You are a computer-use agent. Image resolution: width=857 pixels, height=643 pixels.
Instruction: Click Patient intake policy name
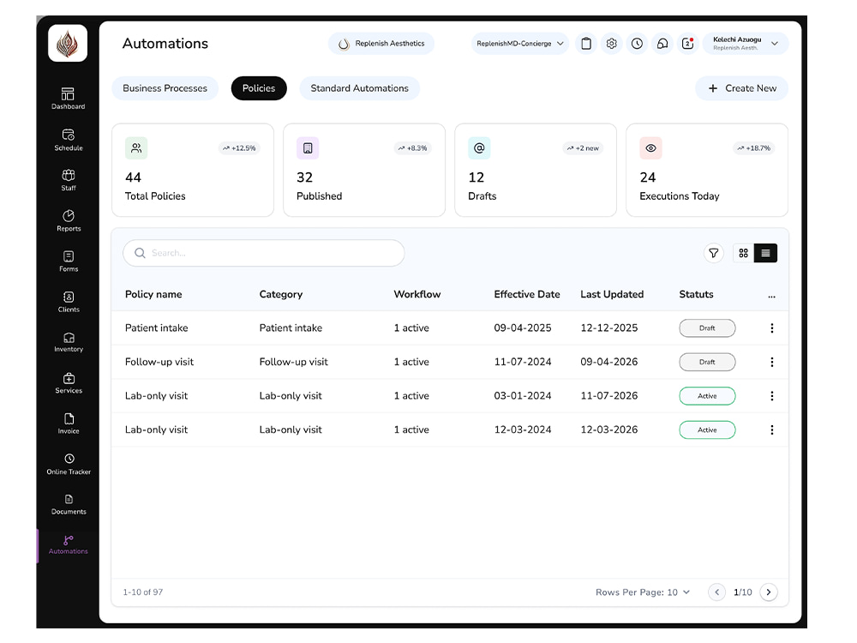tap(156, 328)
